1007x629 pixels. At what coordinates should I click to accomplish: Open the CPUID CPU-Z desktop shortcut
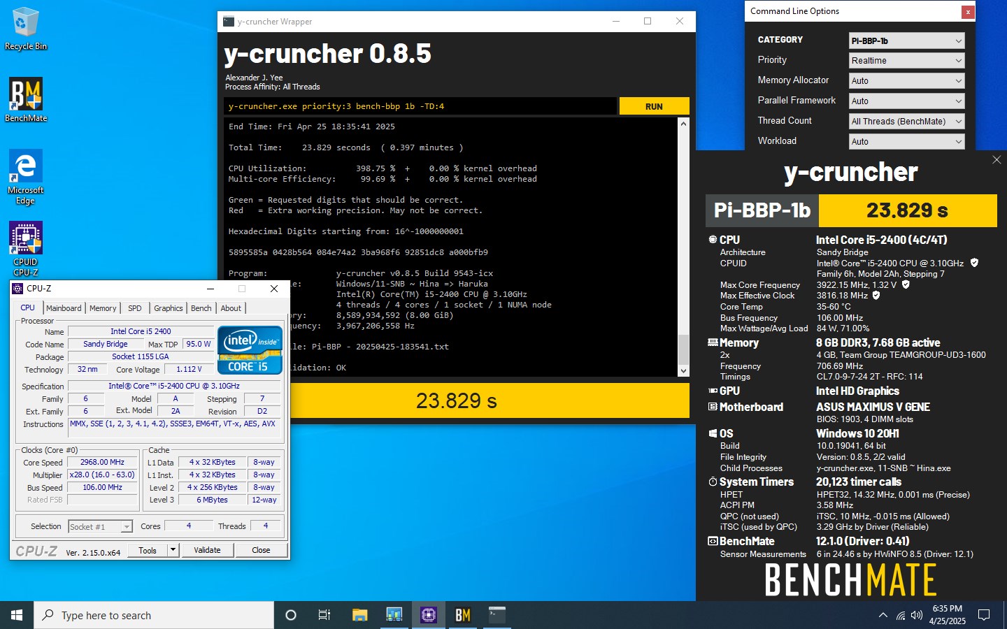click(26, 249)
